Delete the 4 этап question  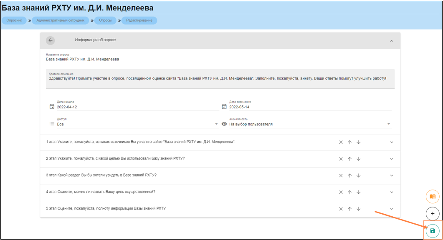(341, 192)
